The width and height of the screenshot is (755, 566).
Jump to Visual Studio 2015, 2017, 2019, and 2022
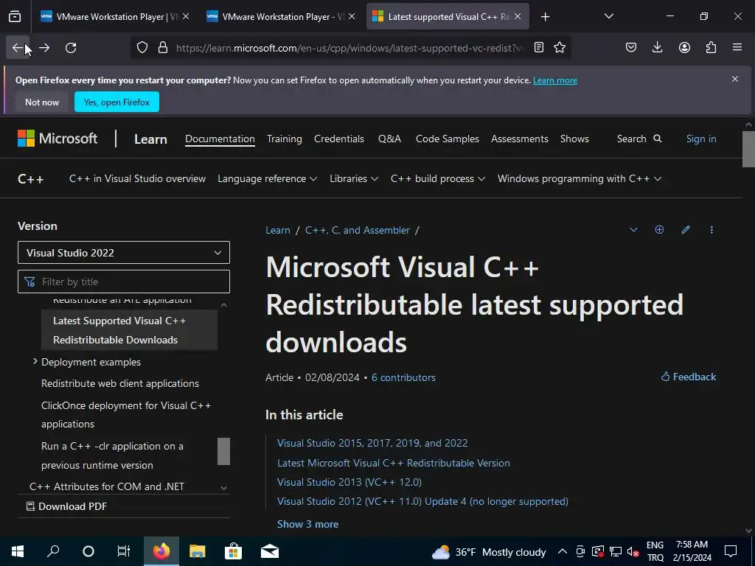click(372, 443)
